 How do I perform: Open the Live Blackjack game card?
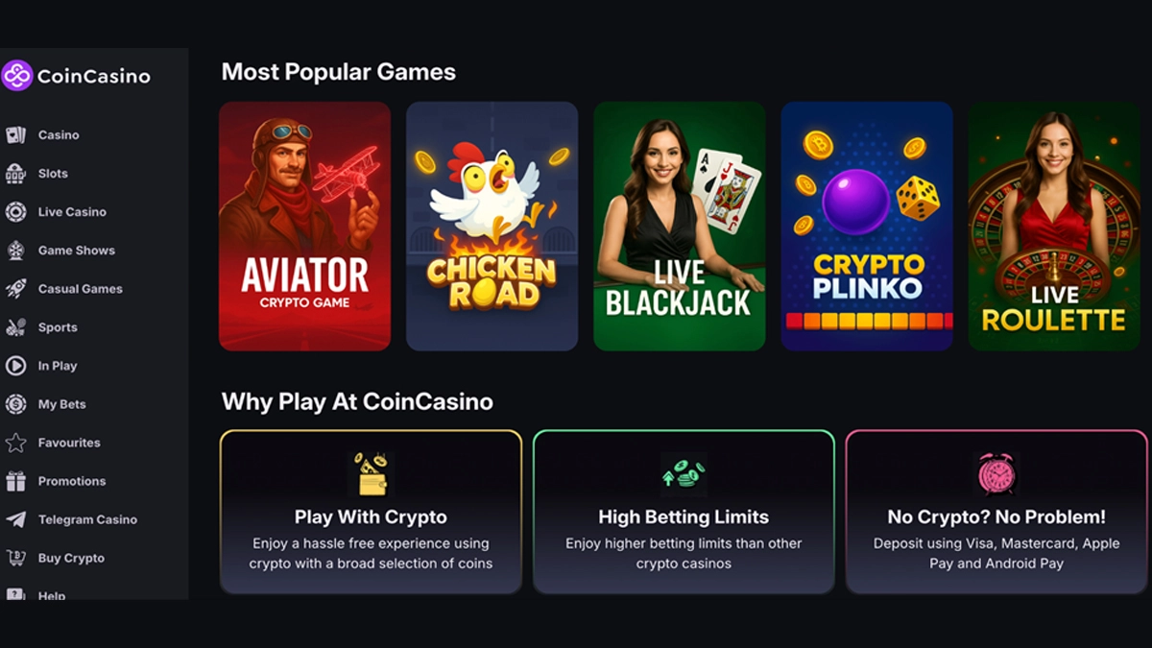[x=679, y=227]
